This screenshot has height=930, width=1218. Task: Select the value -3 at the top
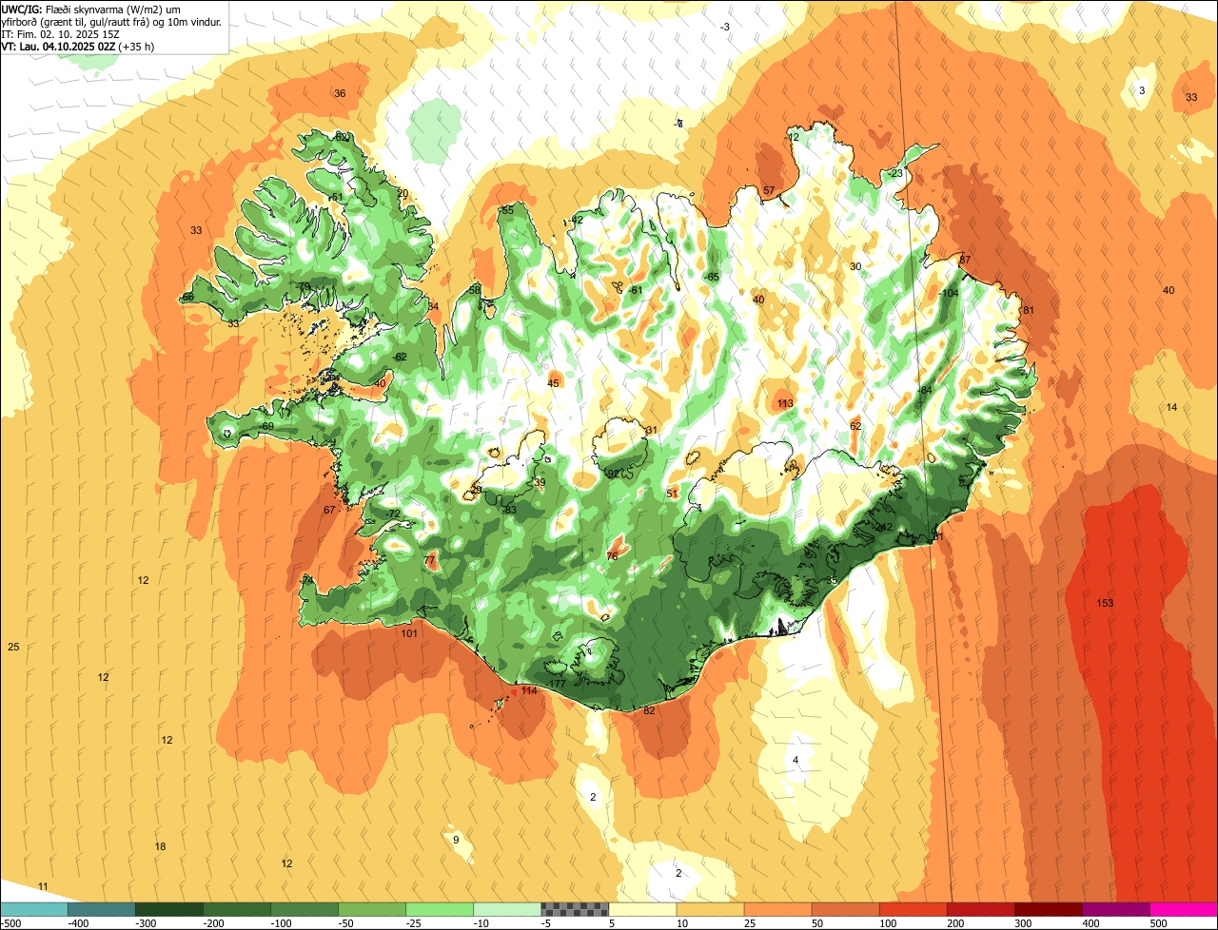pyautogui.click(x=725, y=28)
